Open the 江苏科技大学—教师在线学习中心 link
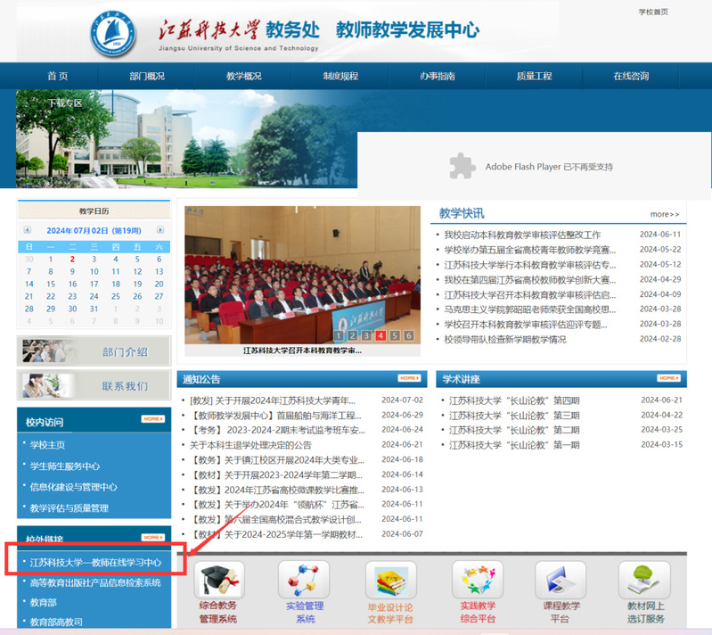The image size is (712, 635). (x=95, y=563)
